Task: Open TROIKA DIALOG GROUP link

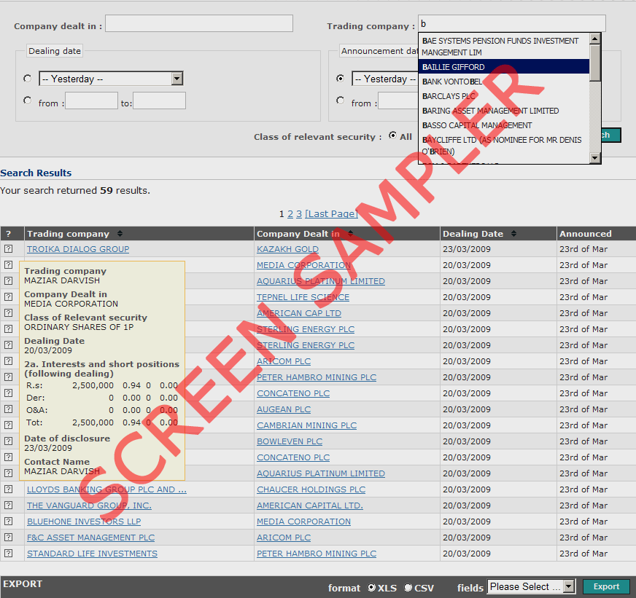Action: click(x=78, y=249)
